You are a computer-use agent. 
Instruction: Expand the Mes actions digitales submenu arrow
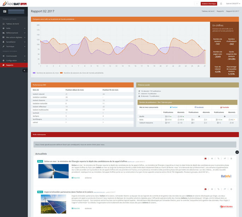coord(25,37)
